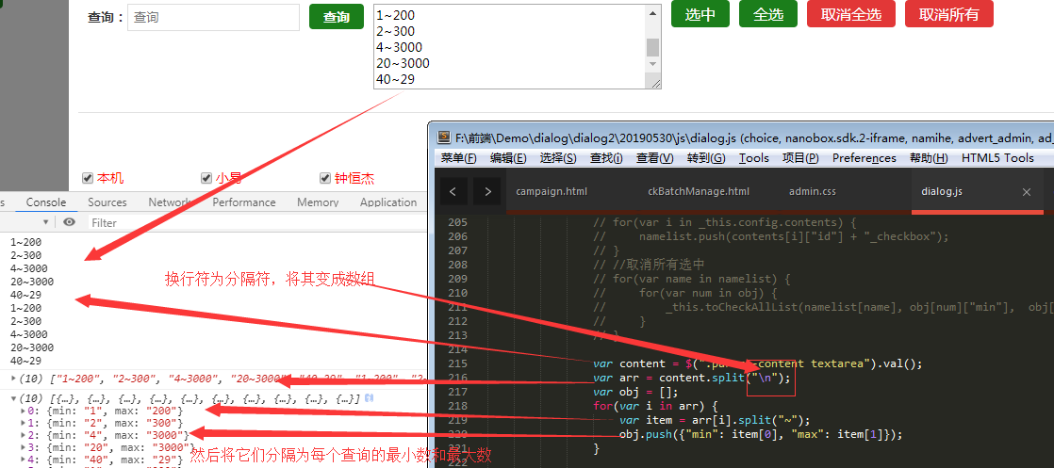Switch to DevTools Network tab
The width and height of the screenshot is (1054, 468).
[x=170, y=202]
